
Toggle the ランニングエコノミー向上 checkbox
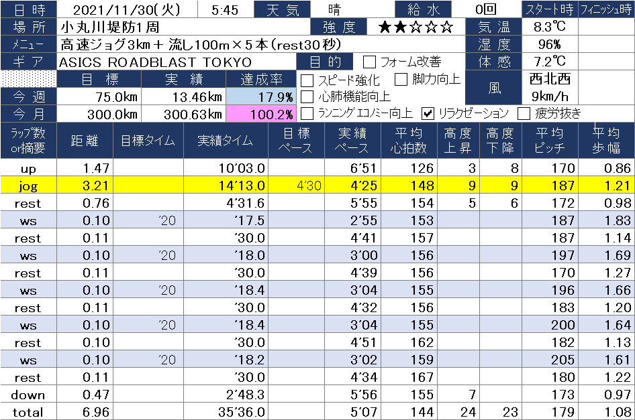click(307, 113)
